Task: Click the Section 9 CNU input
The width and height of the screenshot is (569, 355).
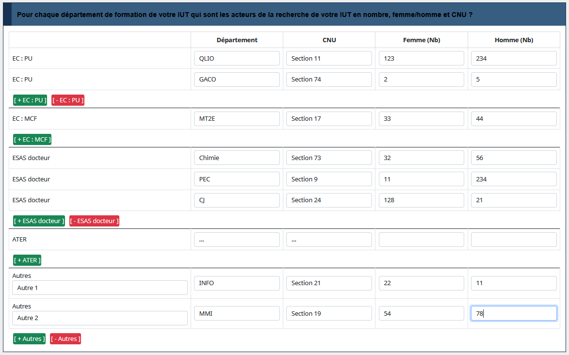Action: (329, 179)
